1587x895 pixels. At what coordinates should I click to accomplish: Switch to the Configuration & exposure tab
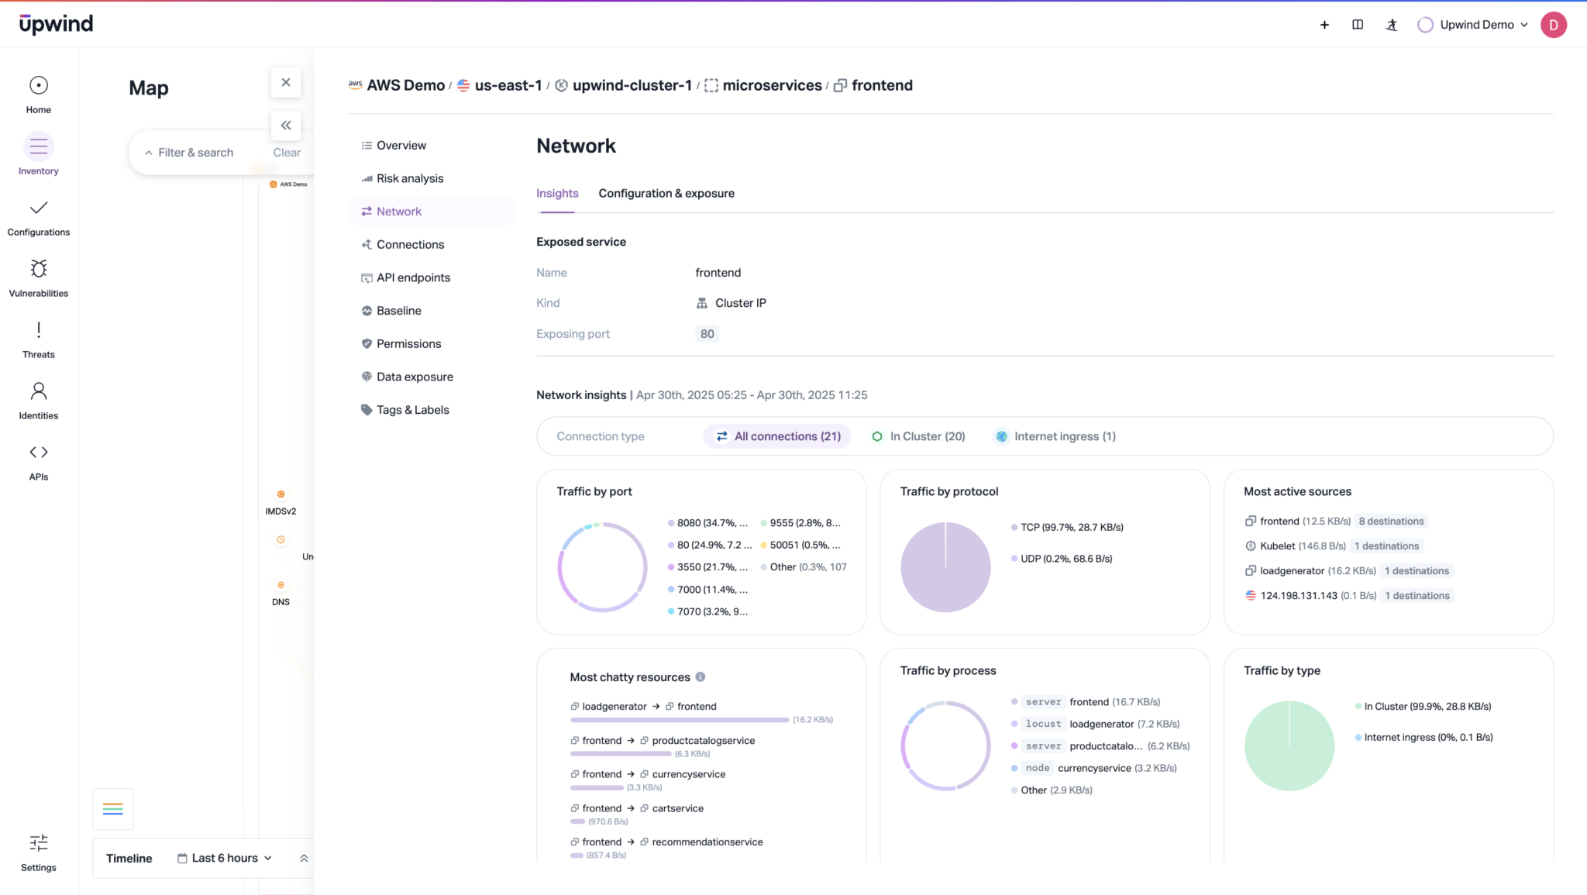(666, 193)
